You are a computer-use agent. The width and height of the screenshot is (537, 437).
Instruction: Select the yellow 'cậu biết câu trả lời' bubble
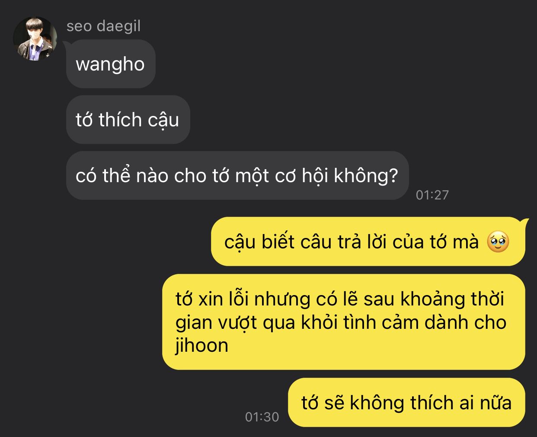(x=368, y=241)
